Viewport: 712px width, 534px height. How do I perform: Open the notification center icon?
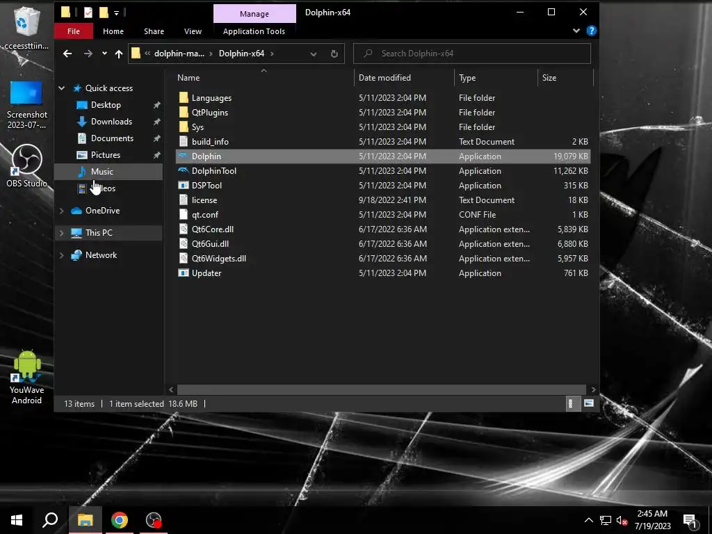click(690, 521)
